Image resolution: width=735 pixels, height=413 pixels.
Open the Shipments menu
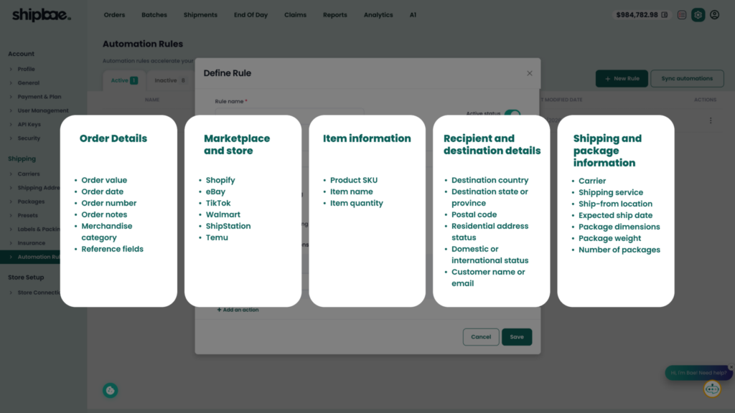point(201,15)
